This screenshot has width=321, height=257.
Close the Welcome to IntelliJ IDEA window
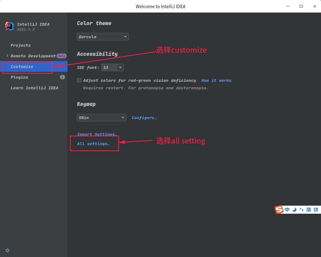click(315, 6)
